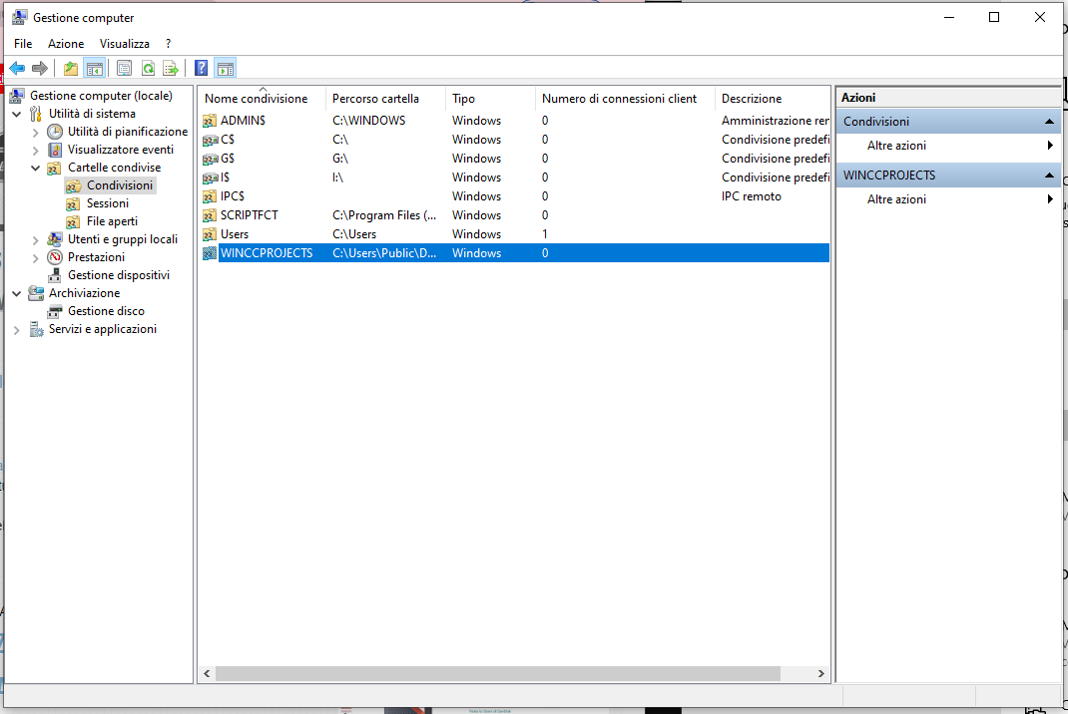The height and width of the screenshot is (714, 1068).
Task: Collapse the Archiviazione node
Action: coord(17,293)
